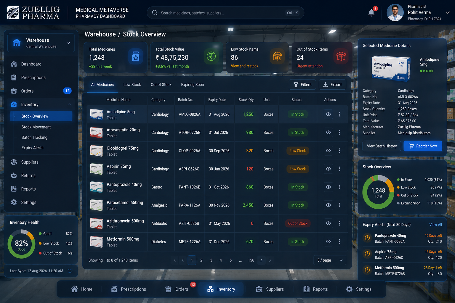Click the eye icon for Paracetamol 650mg
This screenshot has width=455, height=303.
click(328, 205)
